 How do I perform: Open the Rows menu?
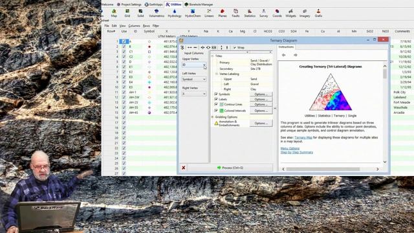tap(146, 26)
